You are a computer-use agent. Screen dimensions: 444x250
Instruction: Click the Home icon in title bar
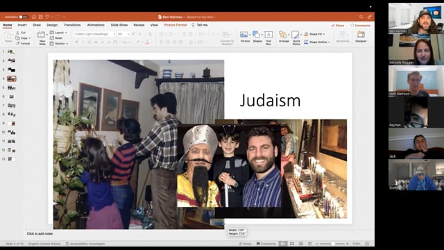(34, 17)
